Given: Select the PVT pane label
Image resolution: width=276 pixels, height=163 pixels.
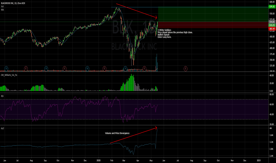Looking at the screenshot, I should tap(2, 129).
